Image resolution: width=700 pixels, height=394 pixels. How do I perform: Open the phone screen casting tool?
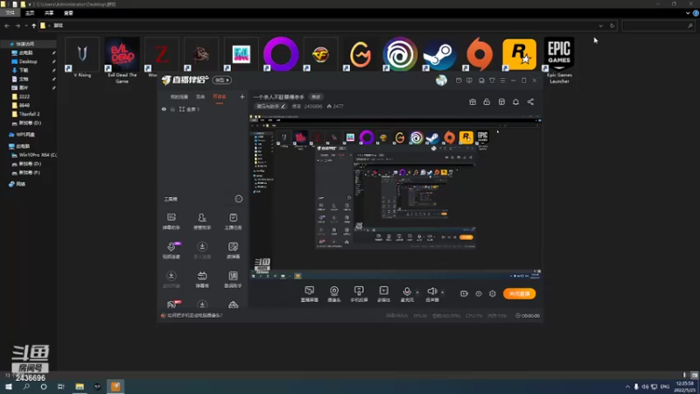pos(359,294)
